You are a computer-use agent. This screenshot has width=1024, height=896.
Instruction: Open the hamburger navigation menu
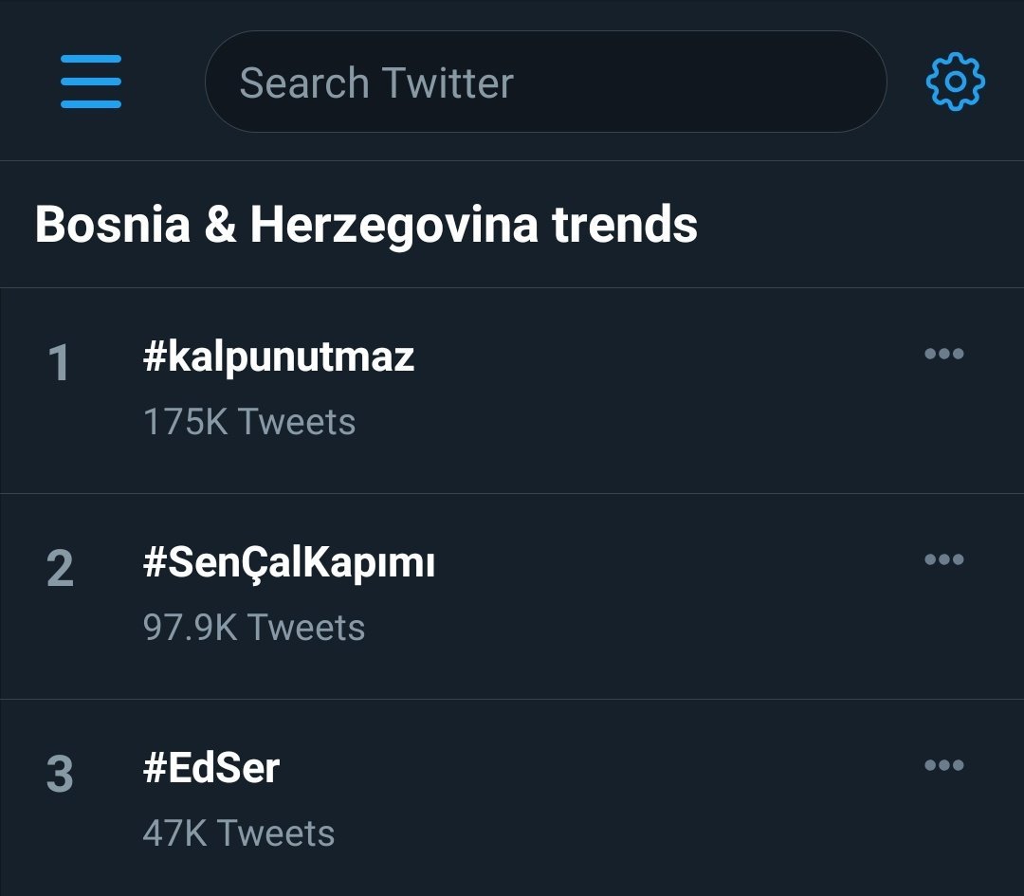(91, 82)
